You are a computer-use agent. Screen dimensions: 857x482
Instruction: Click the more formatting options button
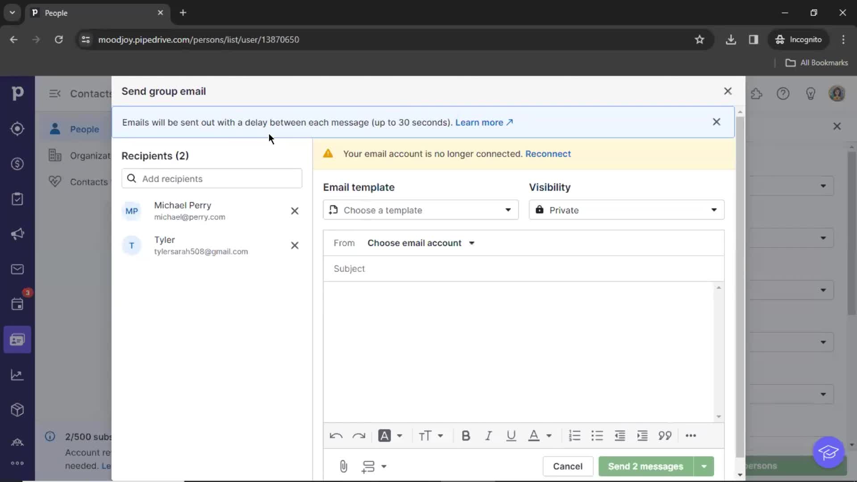(691, 436)
